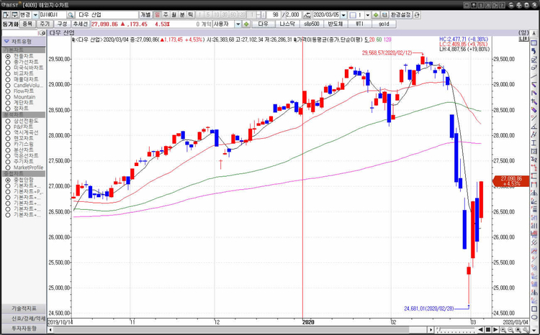Click the icon directly left of 변경 button
This screenshot has height=335, width=540.
pos(14,15)
